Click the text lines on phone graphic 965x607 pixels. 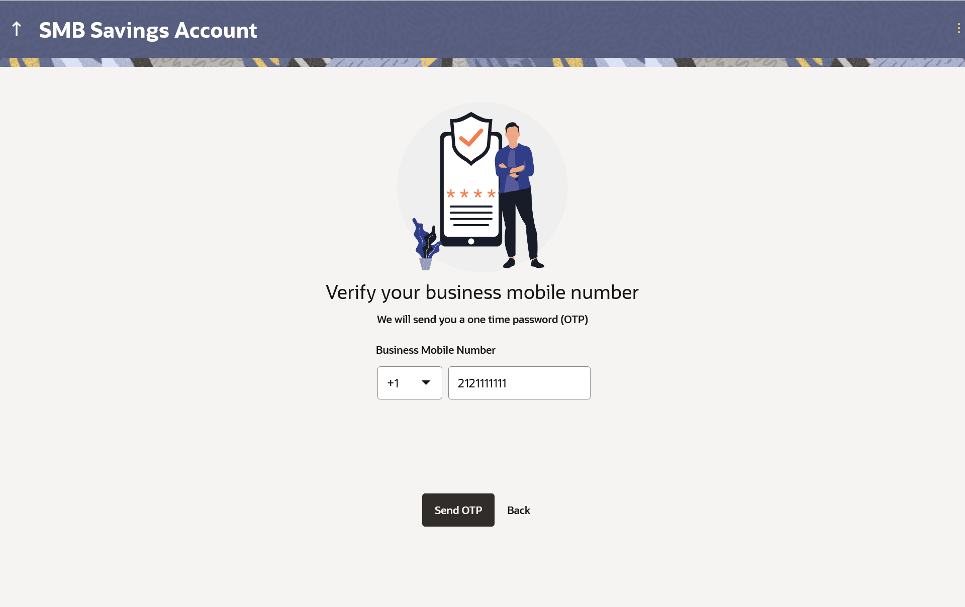click(471, 216)
